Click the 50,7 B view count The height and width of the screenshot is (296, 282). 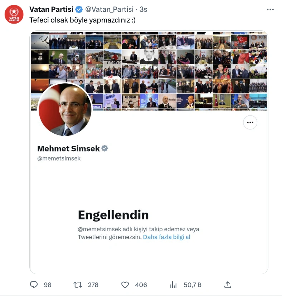(193, 285)
